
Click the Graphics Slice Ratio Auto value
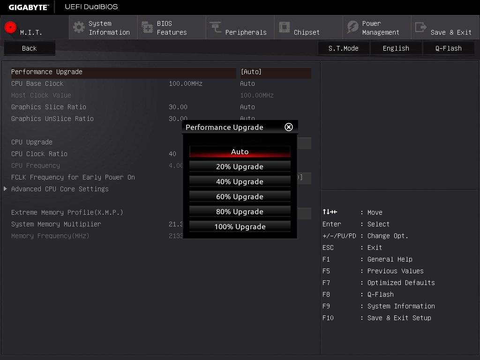tap(247, 107)
